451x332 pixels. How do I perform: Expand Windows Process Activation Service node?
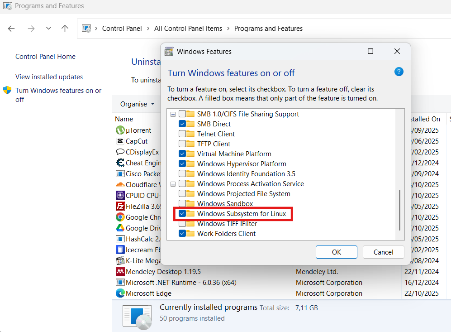pos(173,184)
